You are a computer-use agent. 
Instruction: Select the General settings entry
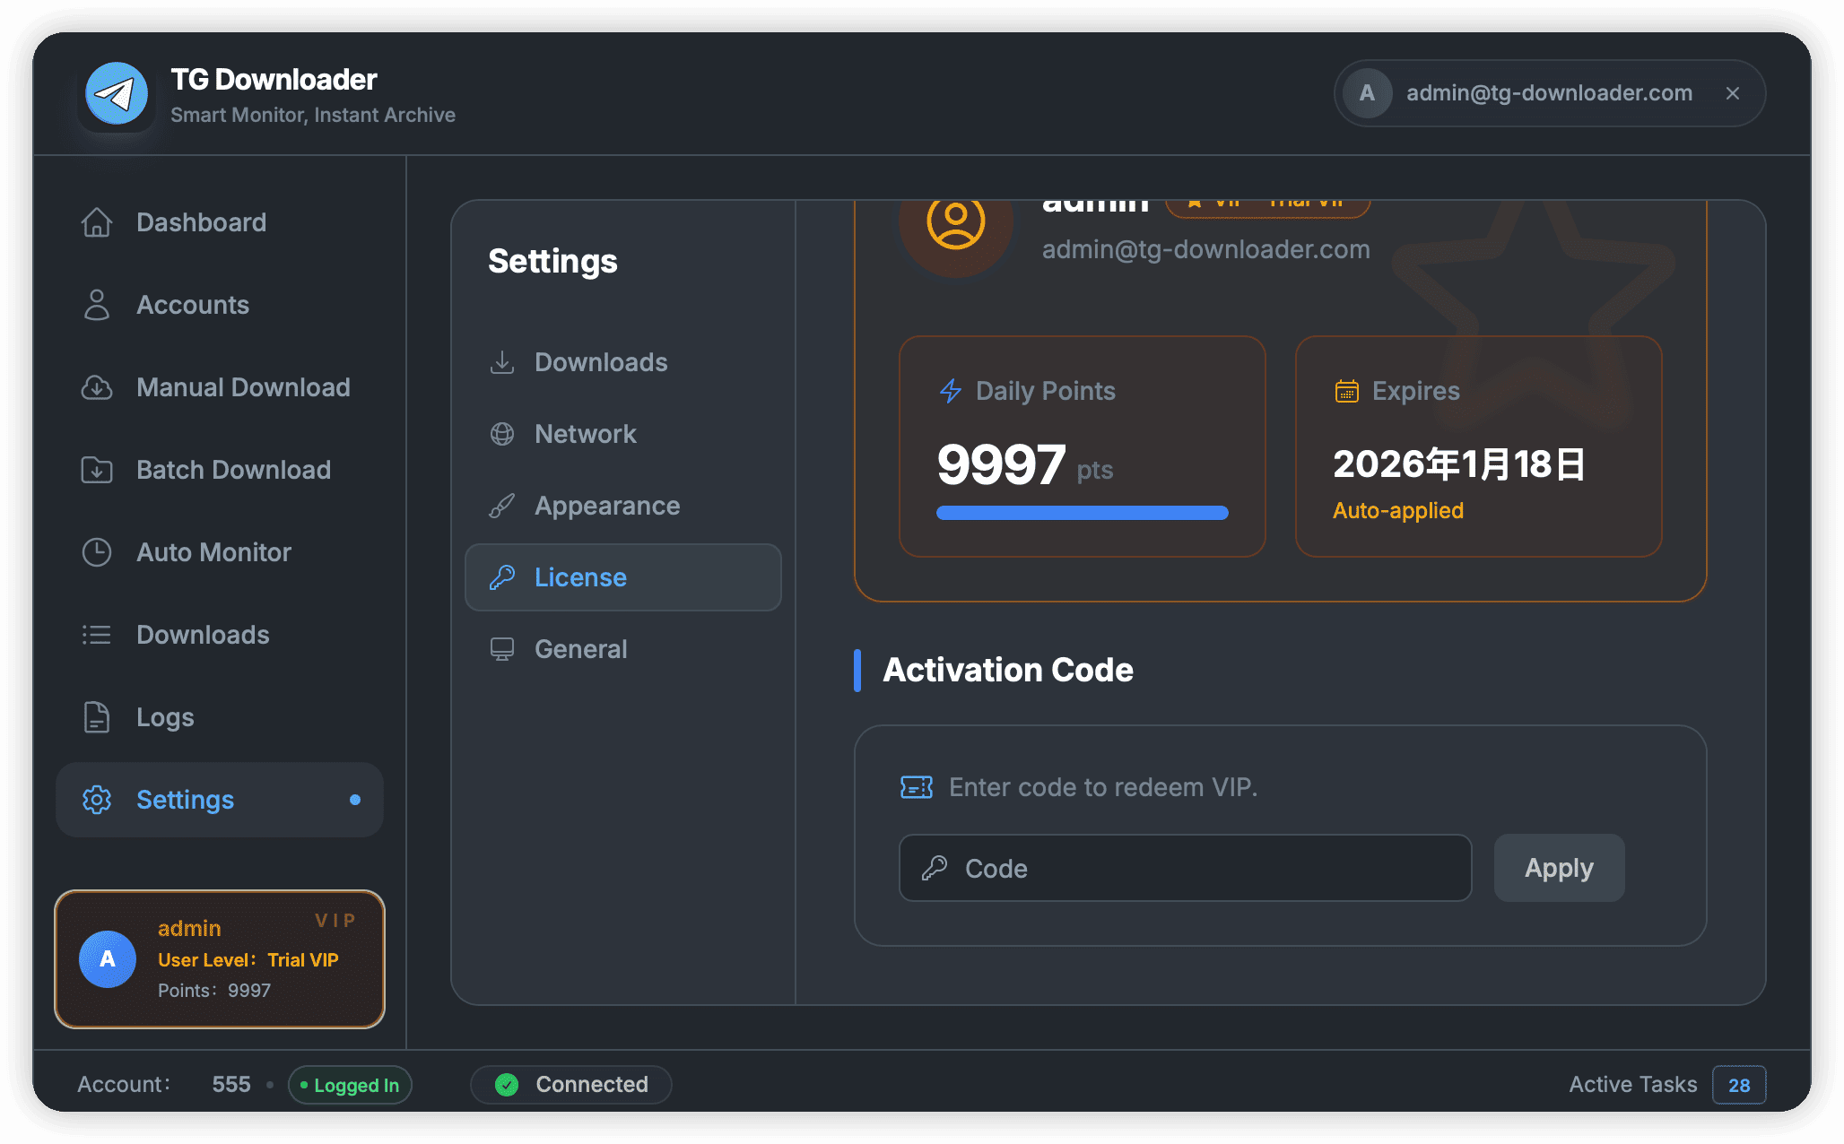pos(581,648)
